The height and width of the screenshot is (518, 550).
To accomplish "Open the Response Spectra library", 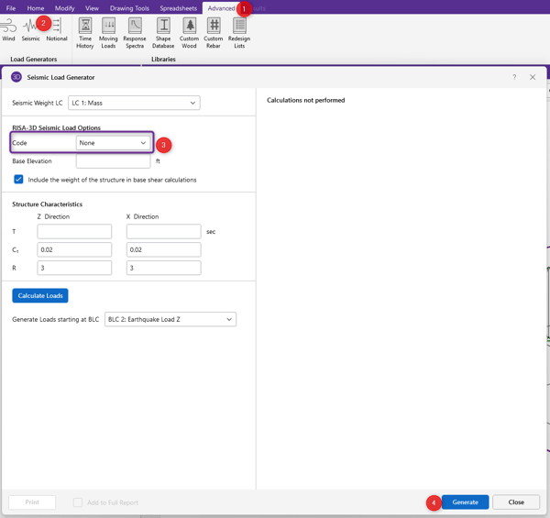I will (x=135, y=33).
